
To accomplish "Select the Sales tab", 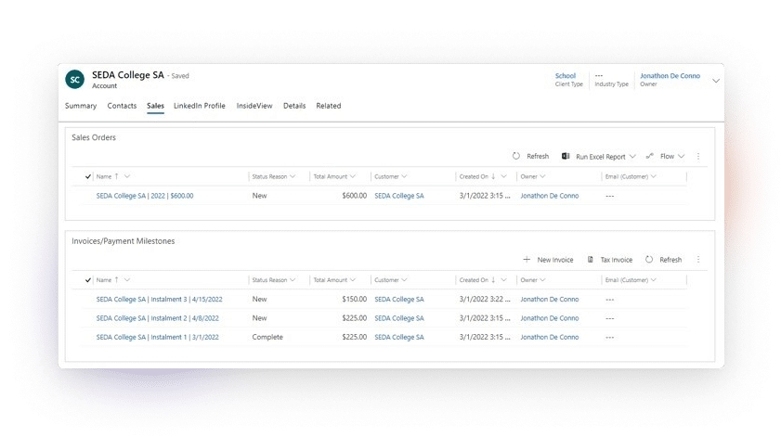I will pos(155,106).
